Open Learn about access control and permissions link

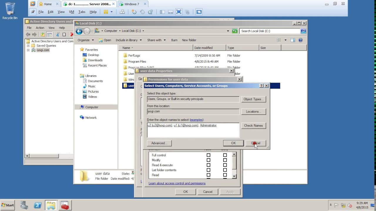(x=177, y=183)
